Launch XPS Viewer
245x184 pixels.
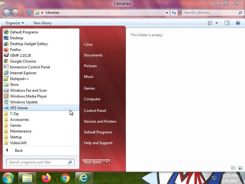click(41, 108)
